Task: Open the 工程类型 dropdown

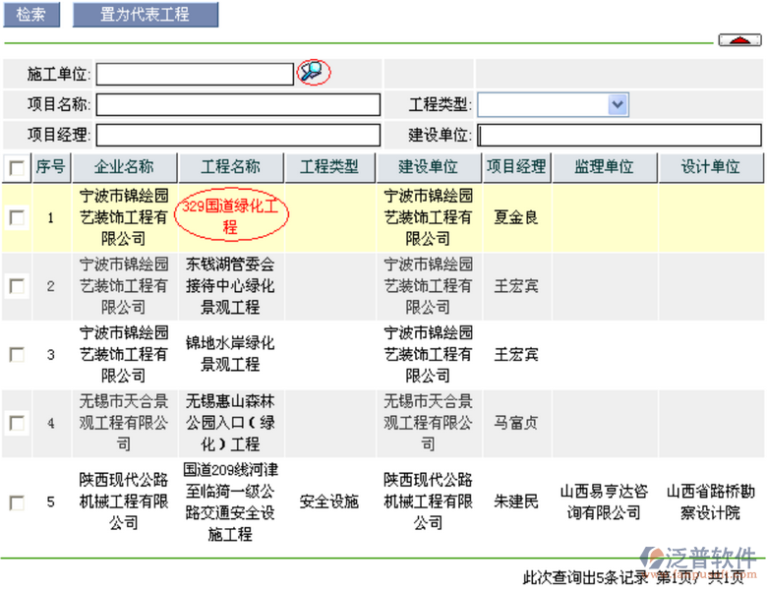Action: 554,104
